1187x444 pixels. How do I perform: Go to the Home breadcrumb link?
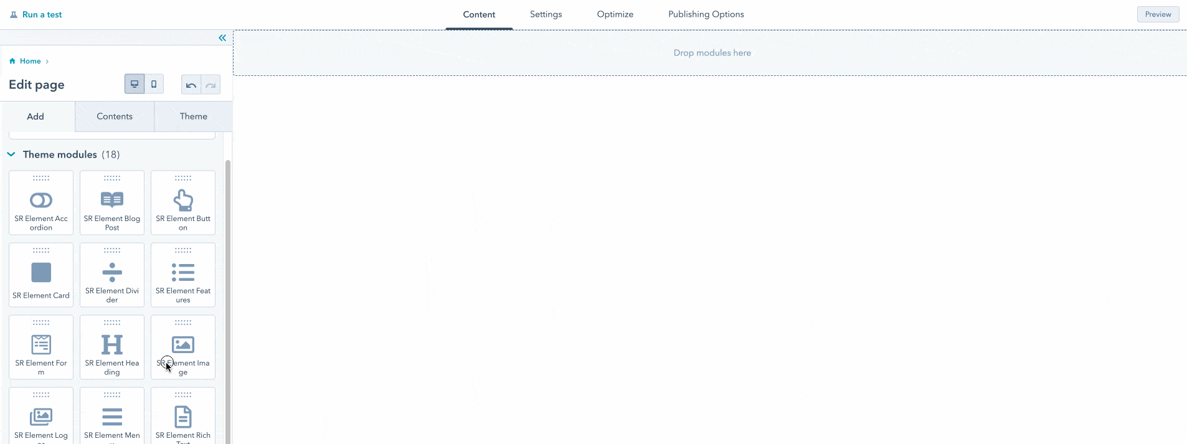[31, 61]
